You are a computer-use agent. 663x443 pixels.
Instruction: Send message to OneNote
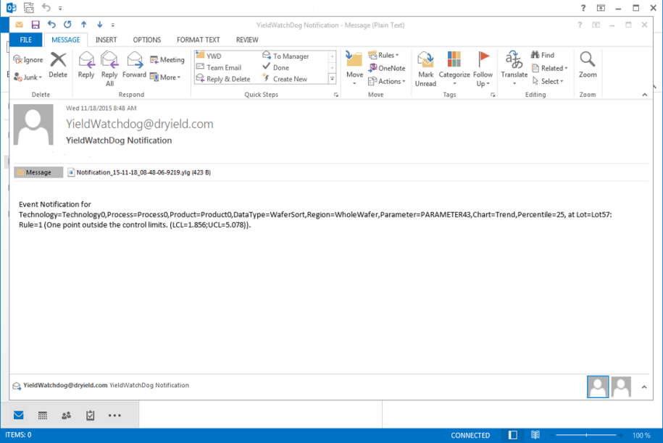click(387, 68)
